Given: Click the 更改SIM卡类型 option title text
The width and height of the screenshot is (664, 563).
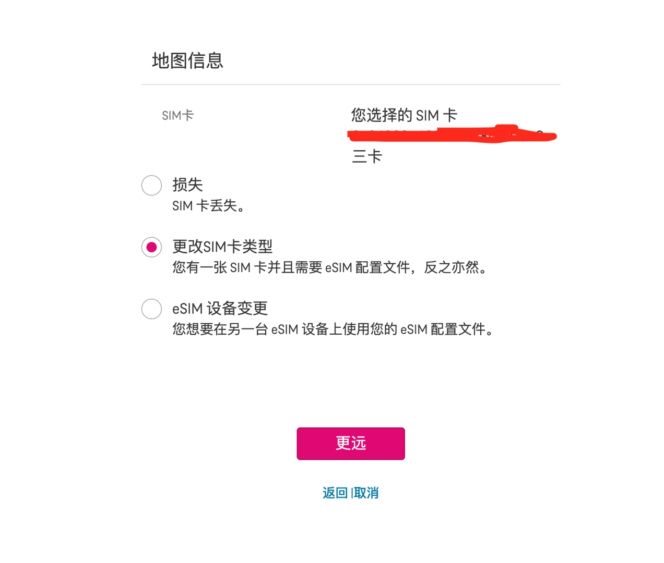Looking at the screenshot, I should pos(222,246).
